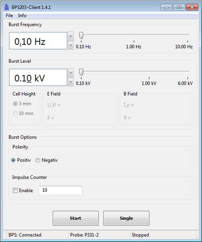202x242 pixels.
Task: Open the File menu
Action: 9,16
